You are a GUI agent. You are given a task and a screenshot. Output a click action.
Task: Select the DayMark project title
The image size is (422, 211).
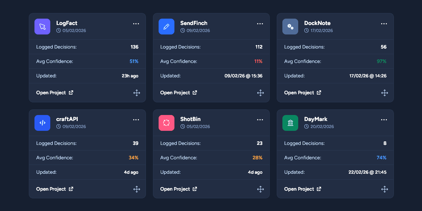coord(316,119)
